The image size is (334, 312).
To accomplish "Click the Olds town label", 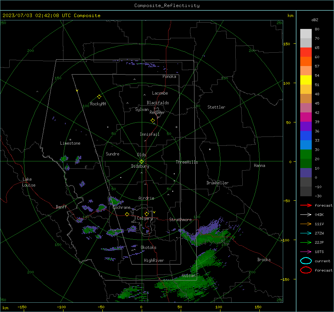I will tap(141, 155).
